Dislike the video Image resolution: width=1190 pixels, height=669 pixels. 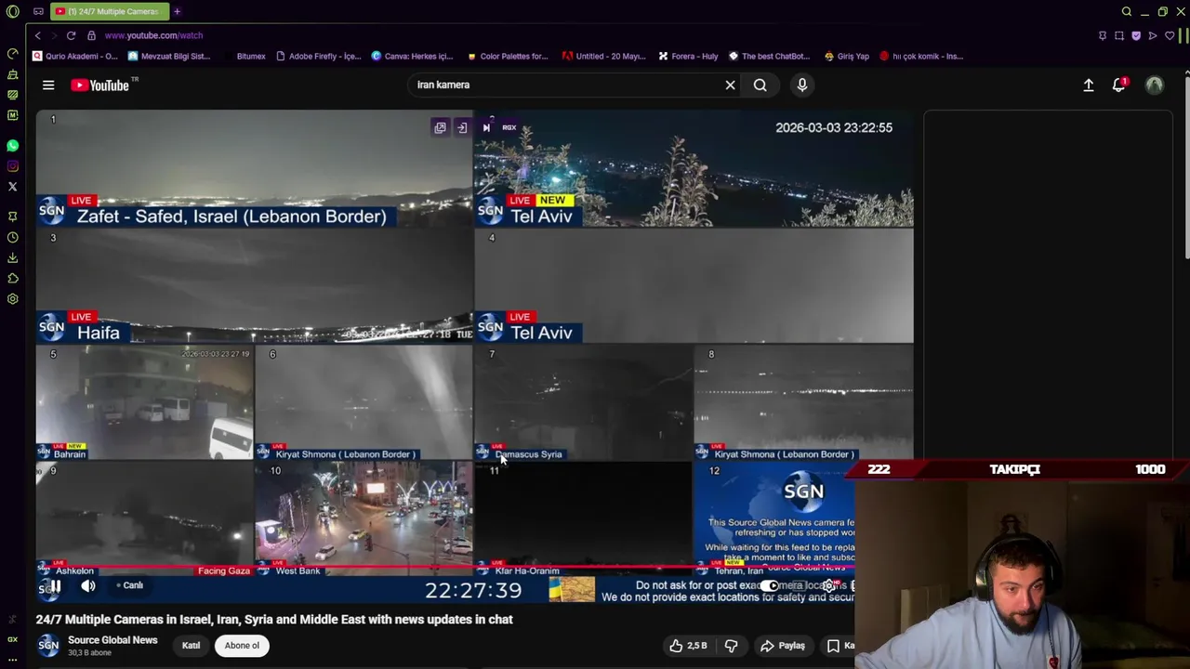point(732,646)
